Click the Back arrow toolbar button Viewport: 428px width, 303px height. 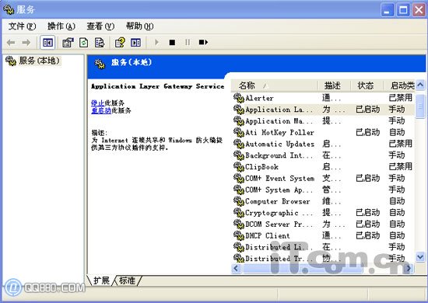pos(11,43)
